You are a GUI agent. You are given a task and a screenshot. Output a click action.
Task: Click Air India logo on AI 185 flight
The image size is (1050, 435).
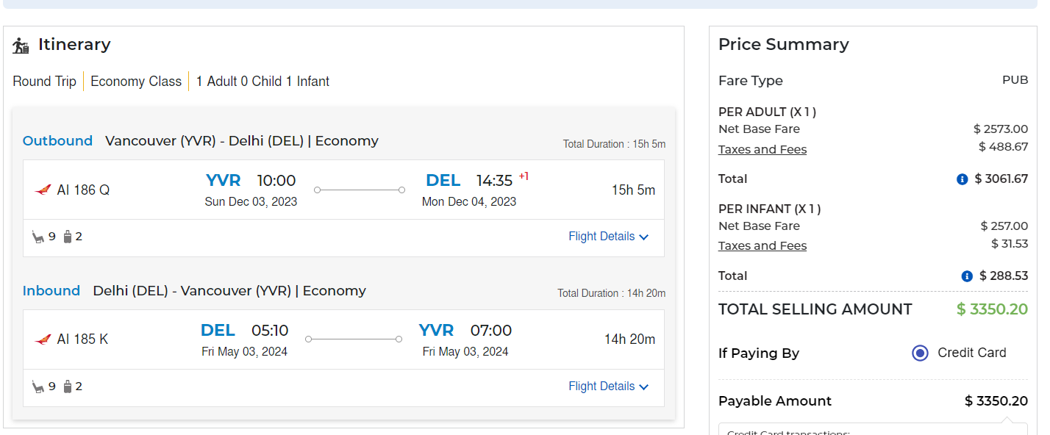click(43, 339)
